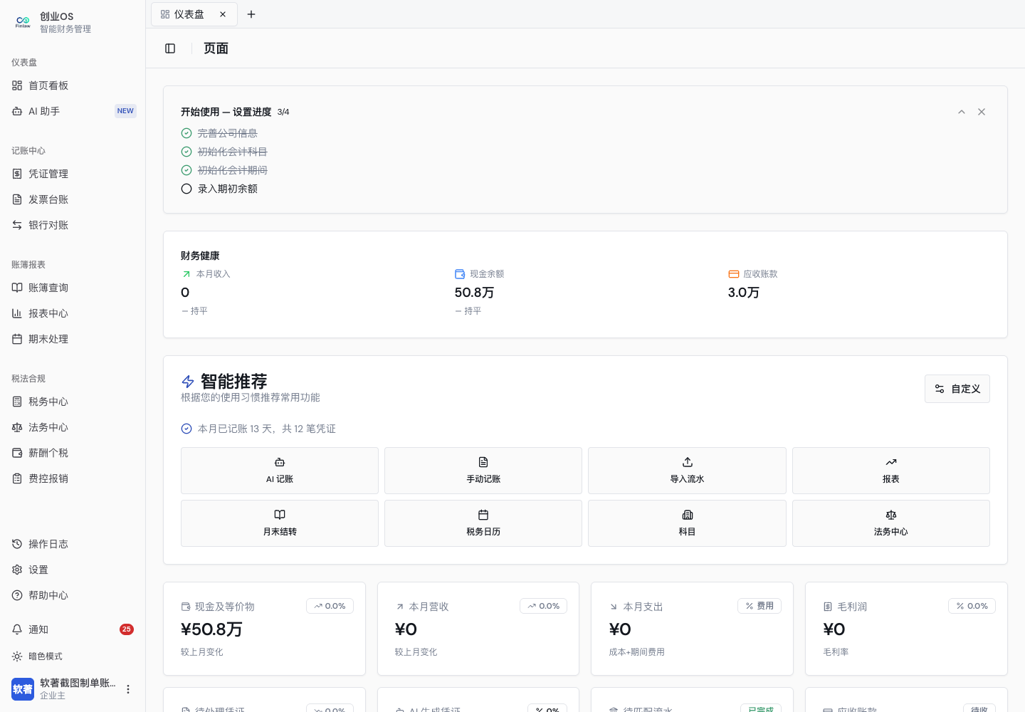The image size is (1025, 712).
Task: Open AI 助手 in the sidebar
Action: pos(73,111)
